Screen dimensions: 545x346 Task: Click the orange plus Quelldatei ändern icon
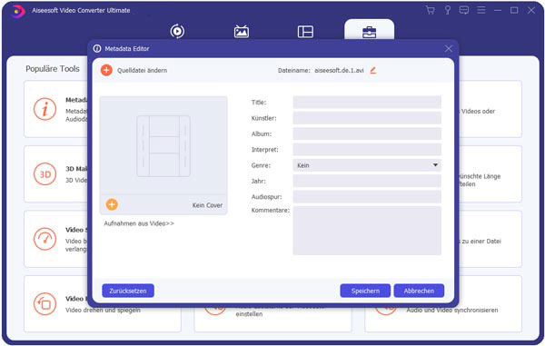click(x=106, y=70)
